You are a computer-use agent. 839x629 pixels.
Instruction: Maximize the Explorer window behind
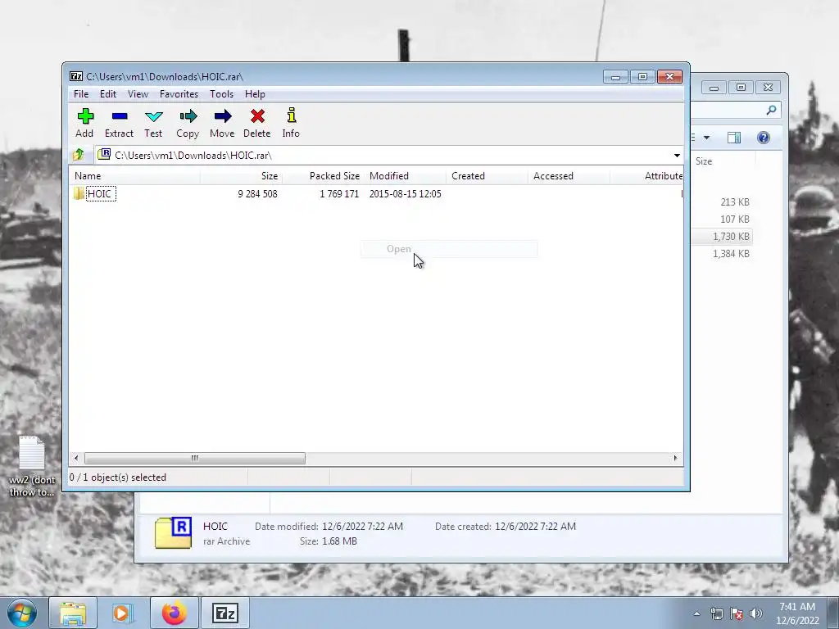741,87
